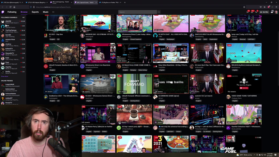Open Twitch notifications inbox icon
The width and height of the screenshot is (279, 157).
tap(252, 12)
